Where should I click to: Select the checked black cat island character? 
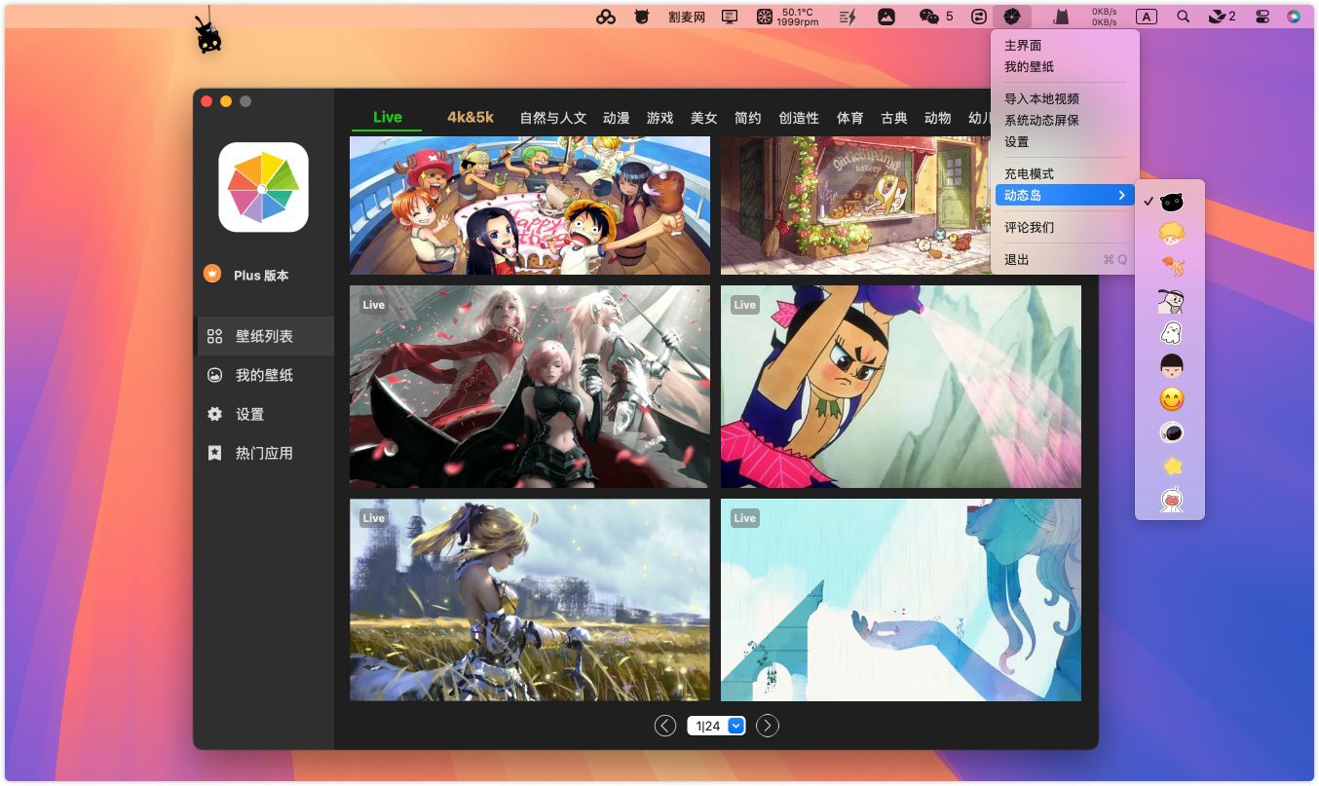[x=1171, y=202]
